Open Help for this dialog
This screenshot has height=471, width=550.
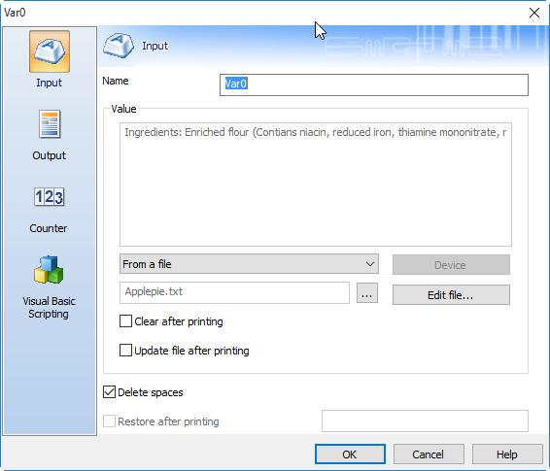507,454
